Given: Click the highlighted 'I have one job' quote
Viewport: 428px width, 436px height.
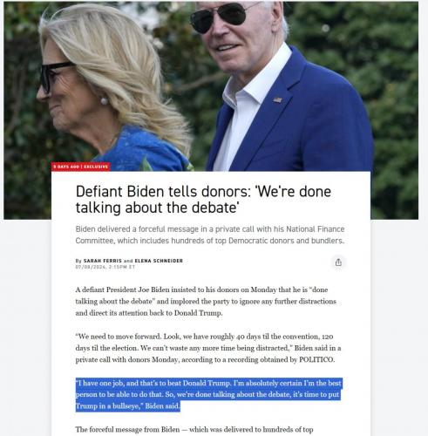Looking at the screenshot, I should (x=208, y=395).
